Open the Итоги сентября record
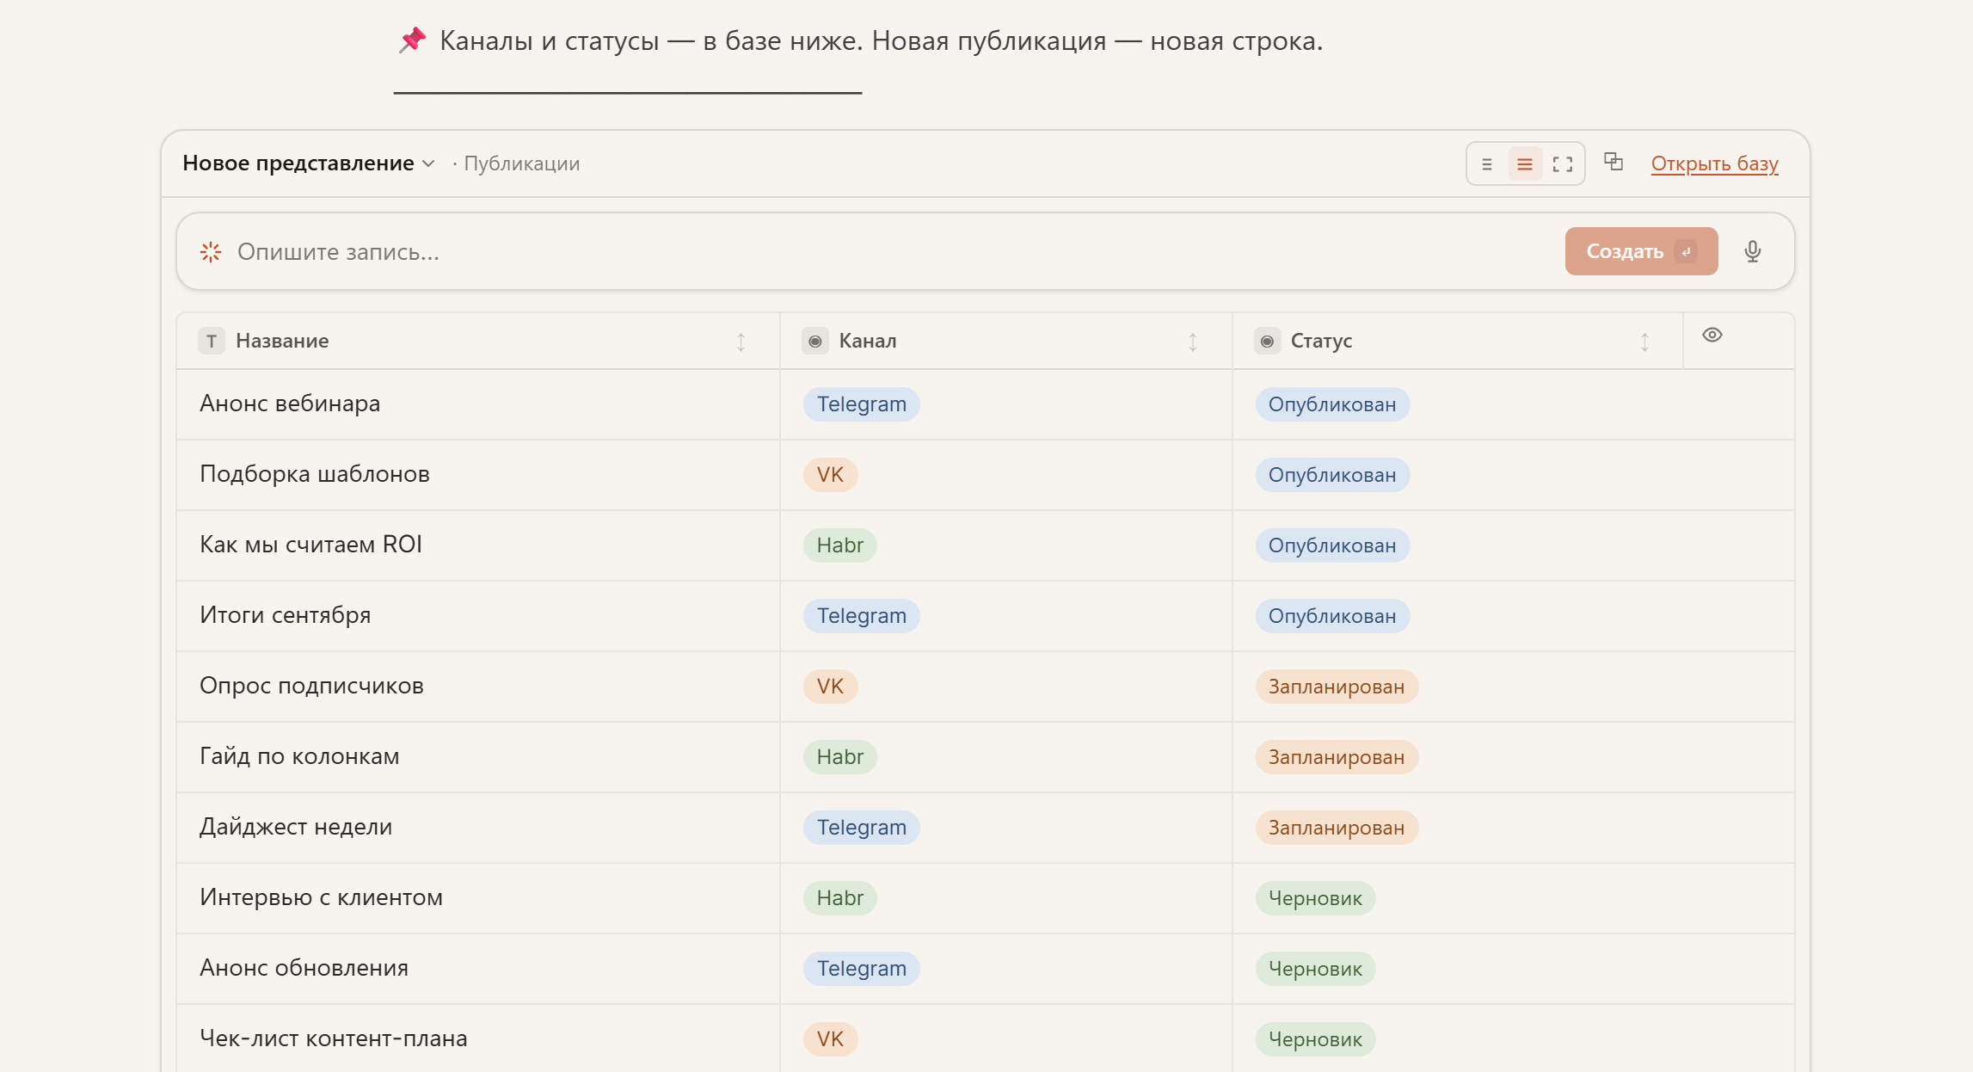The image size is (1973, 1072). pos(286,615)
